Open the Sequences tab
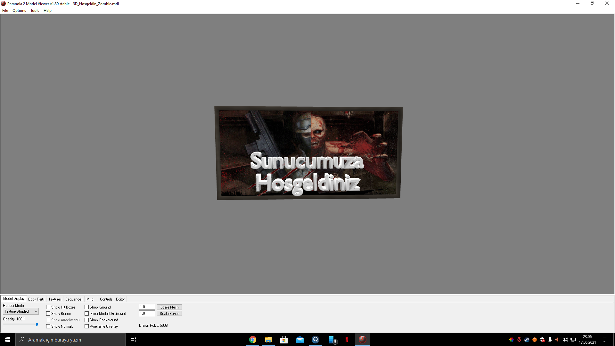615x346 pixels. 74,299
